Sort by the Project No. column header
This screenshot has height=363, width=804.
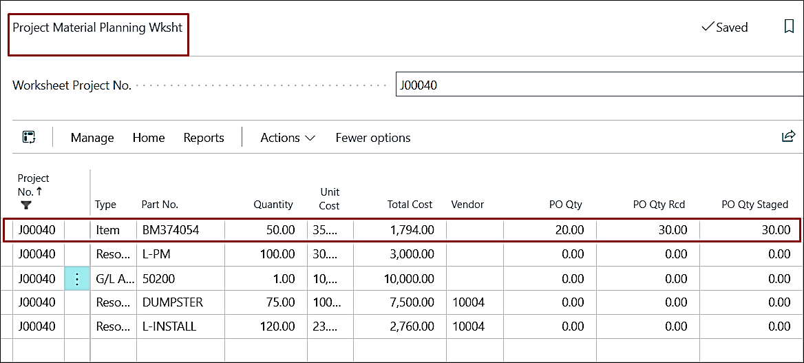tap(33, 185)
